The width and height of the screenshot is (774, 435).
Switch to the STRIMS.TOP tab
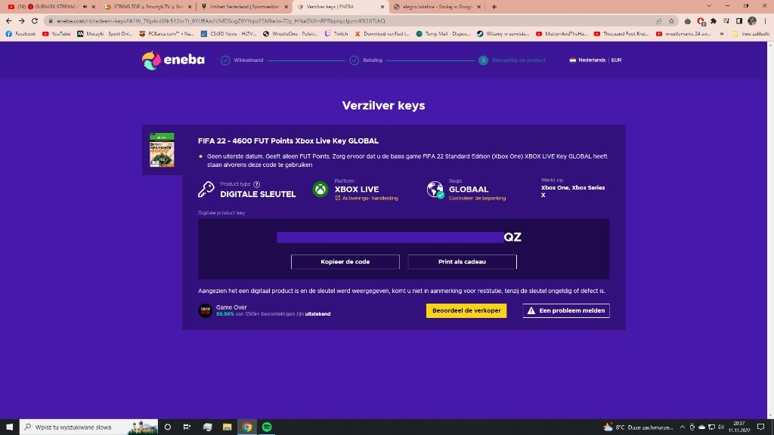click(147, 7)
